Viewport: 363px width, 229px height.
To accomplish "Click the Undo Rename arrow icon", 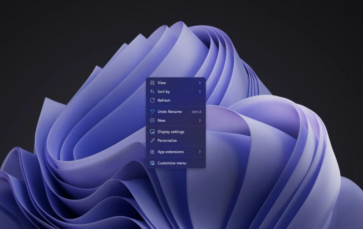I will click(x=152, y=111).
